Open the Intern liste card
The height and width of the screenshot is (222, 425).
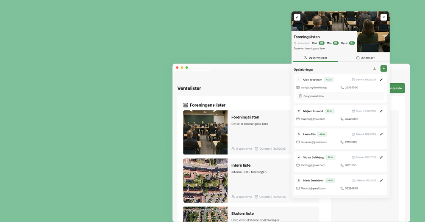(241, 165)
